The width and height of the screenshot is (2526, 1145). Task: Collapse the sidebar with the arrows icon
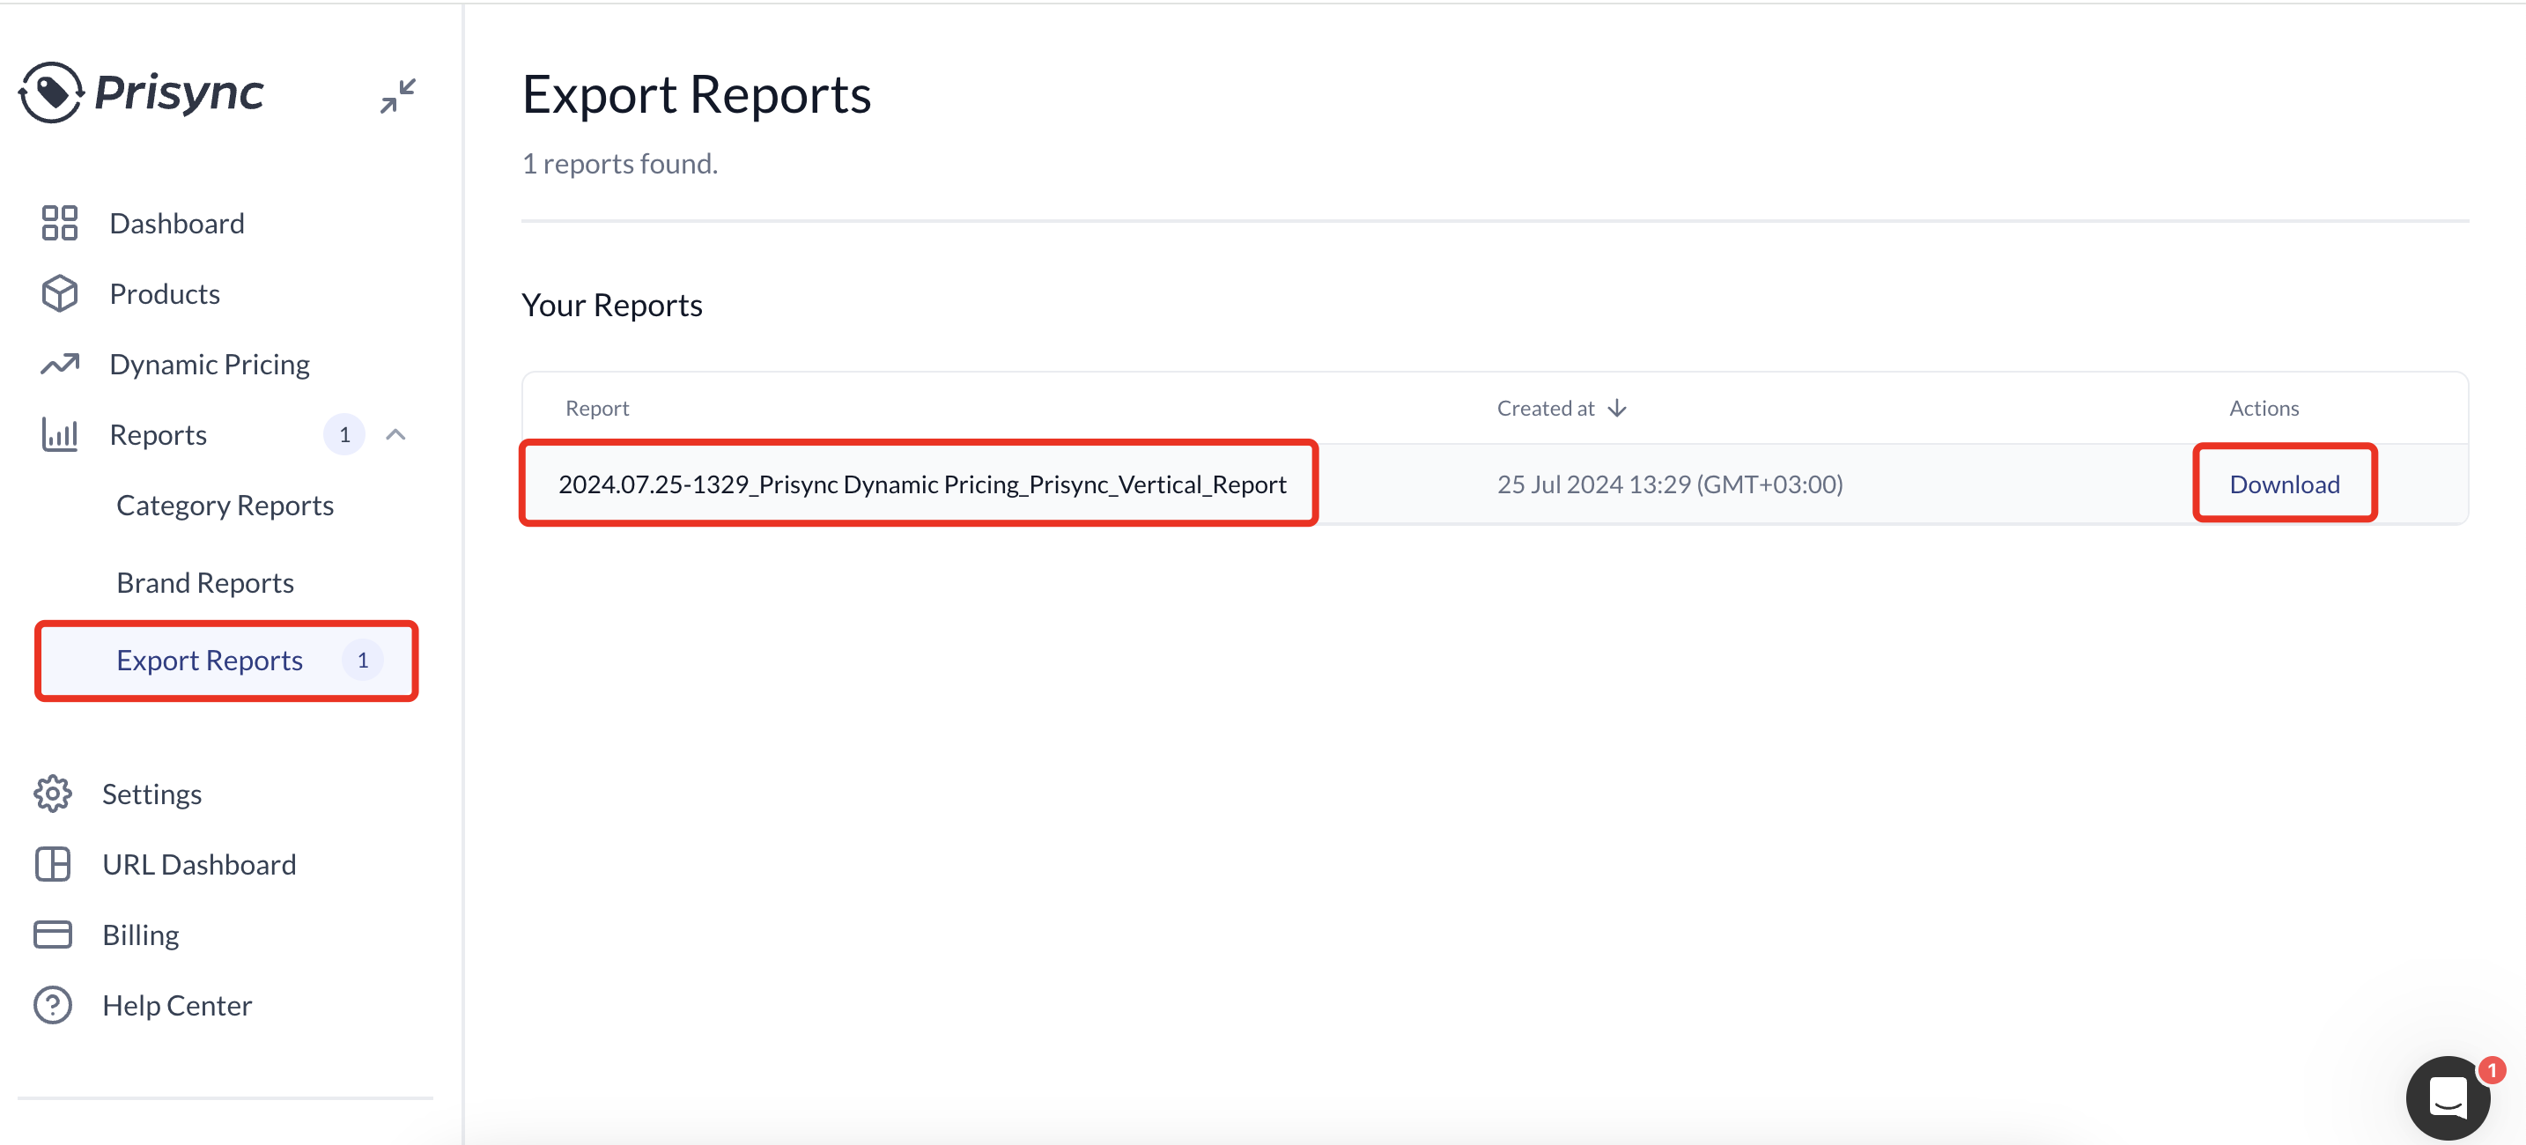pyautogui.click(x=398, y=95)
